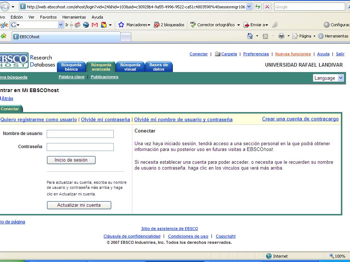Click the Internet zone globe in status bar
Screen dimensions: 350x262
(x=269, y=256)
